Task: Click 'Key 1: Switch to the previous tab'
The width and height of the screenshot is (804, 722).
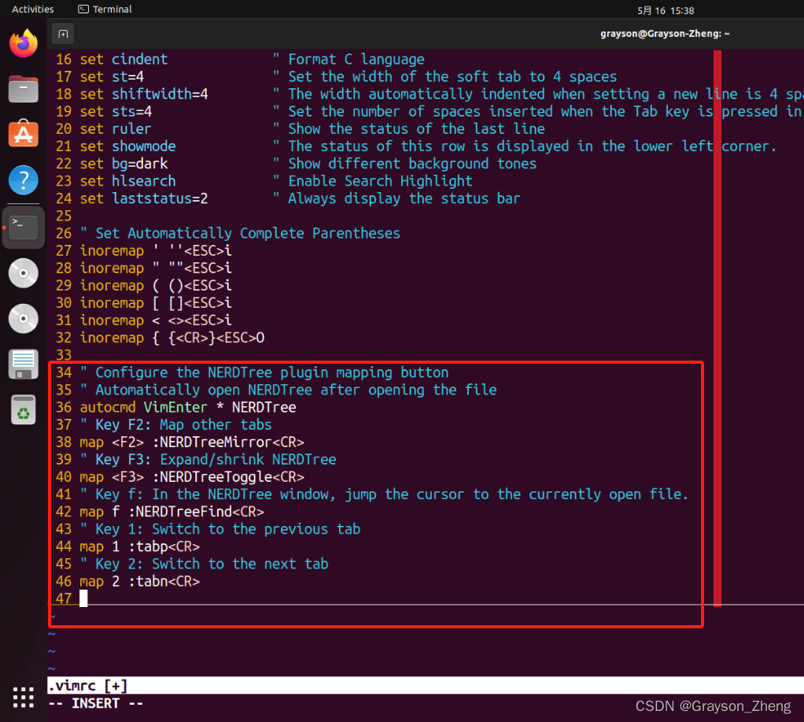Action: click(x=227, y=530)
